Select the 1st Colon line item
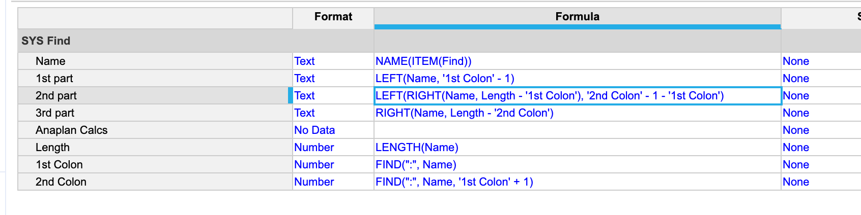This screenshot has height=215, width=861. [x=155, y=164]
